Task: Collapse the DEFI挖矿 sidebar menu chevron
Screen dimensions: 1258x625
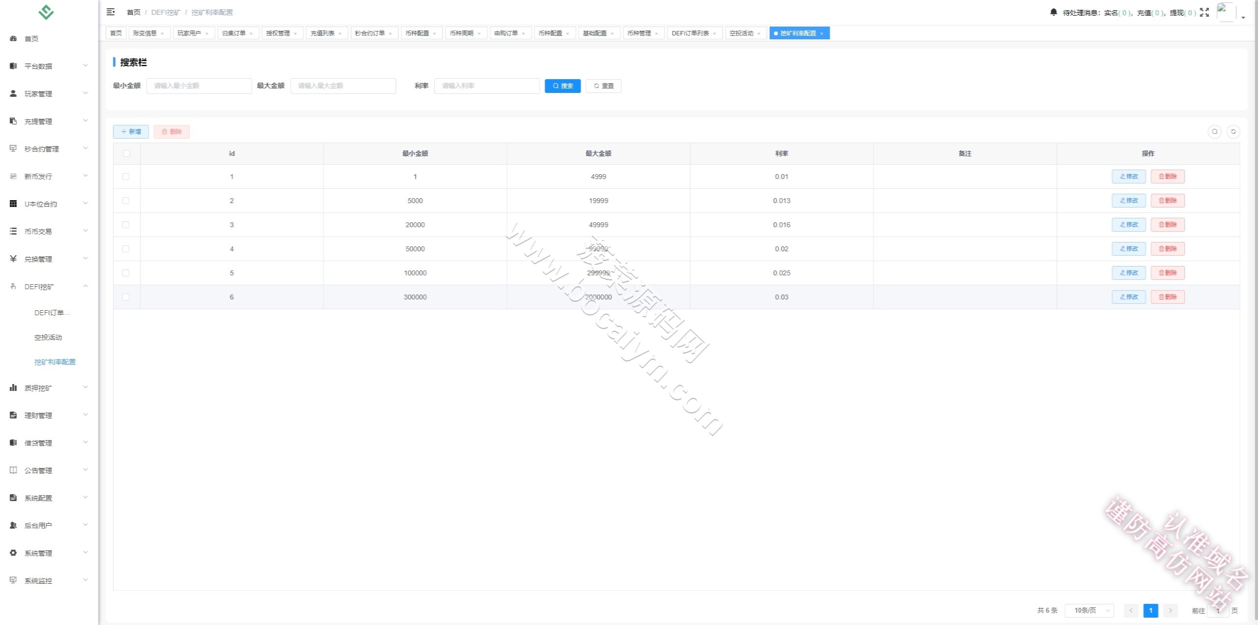Action: point(86,286)
